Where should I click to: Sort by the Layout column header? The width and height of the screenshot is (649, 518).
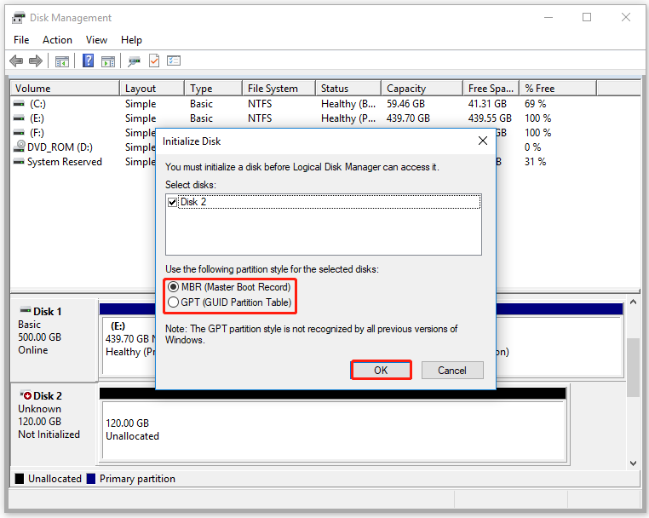click(x=152, y=89)
